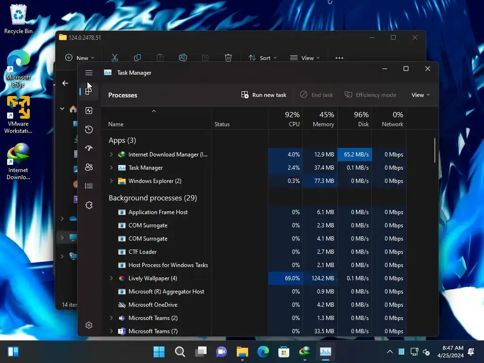Click Run new task button
This screenshot has height=363, width=484.
(264, 95)
